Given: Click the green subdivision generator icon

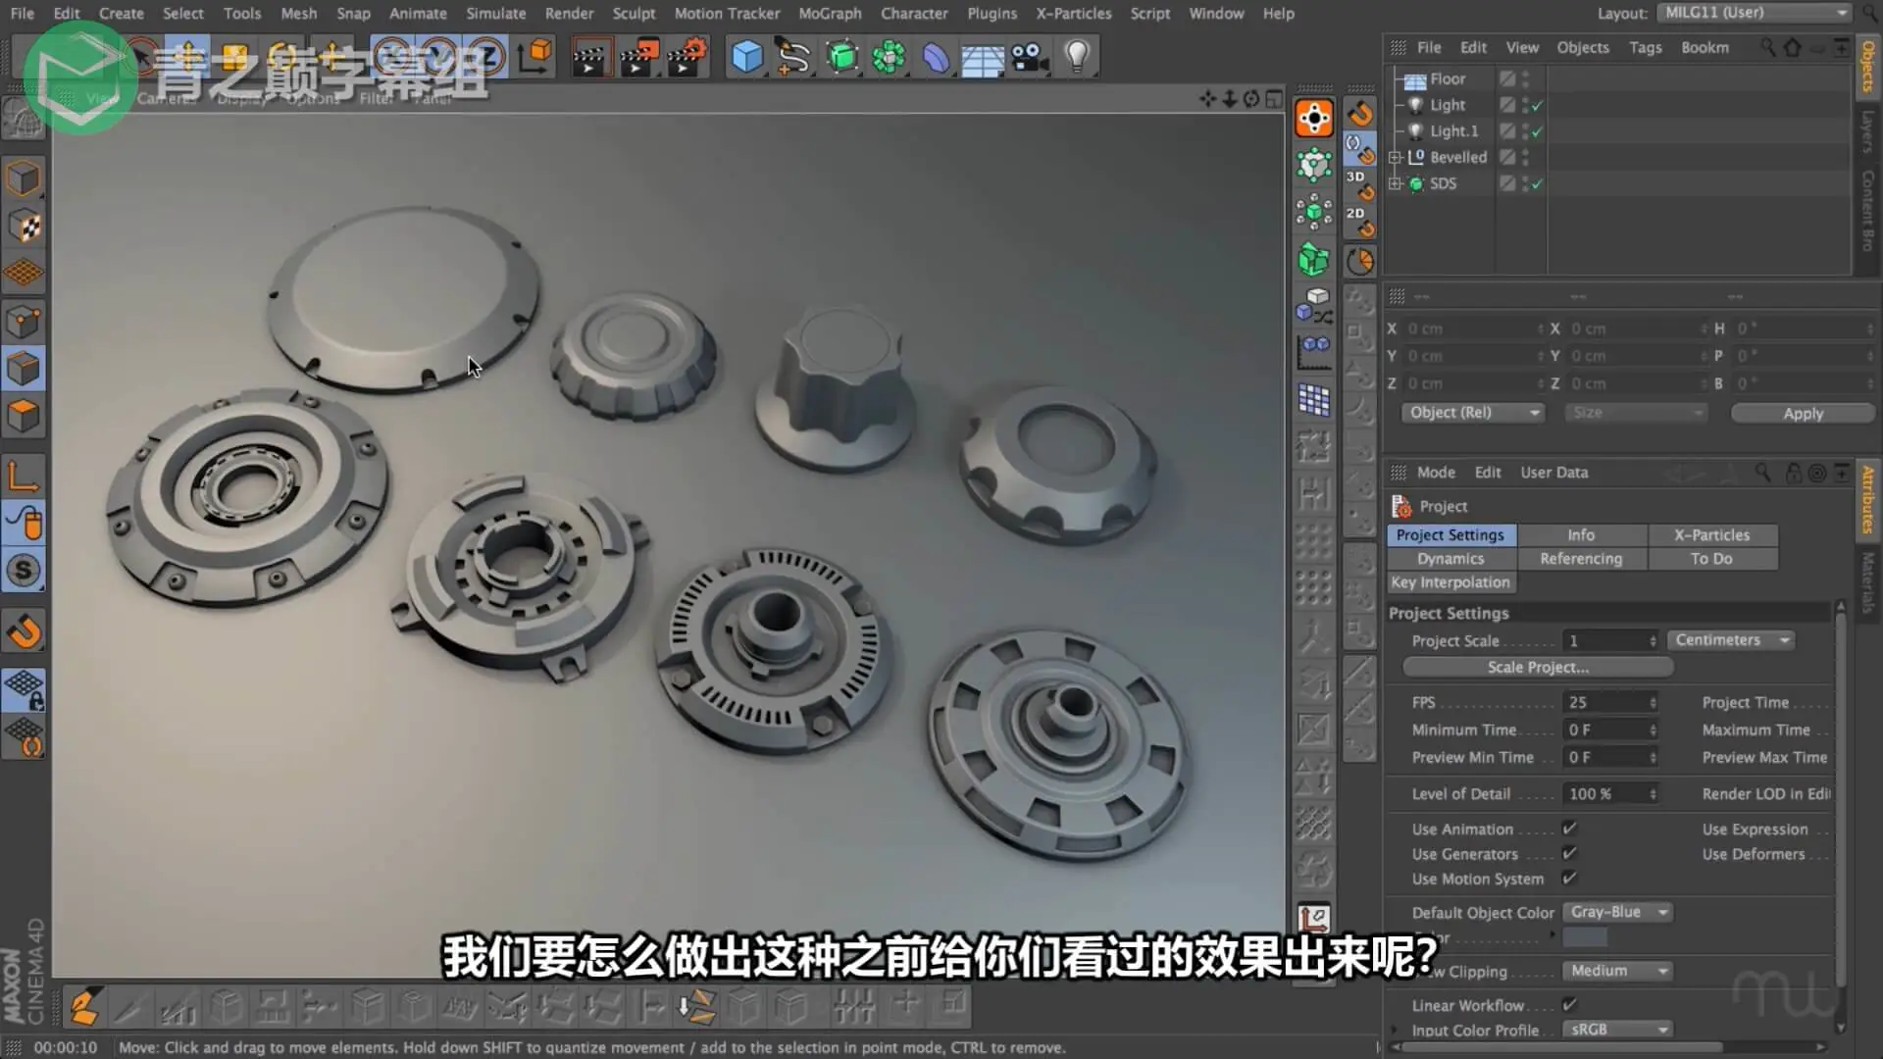Looking at the screenshot, I should tap(841, 57).
